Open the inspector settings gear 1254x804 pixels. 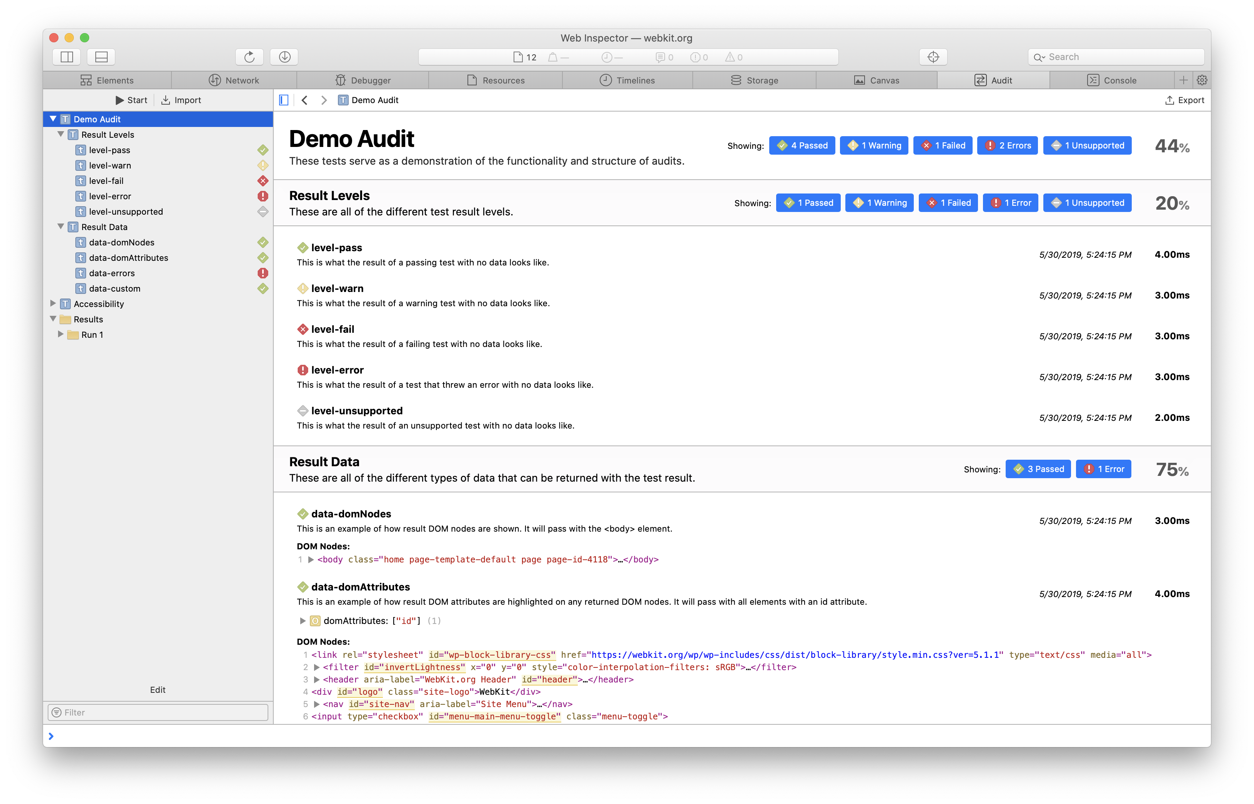[x=1202, y=80]
